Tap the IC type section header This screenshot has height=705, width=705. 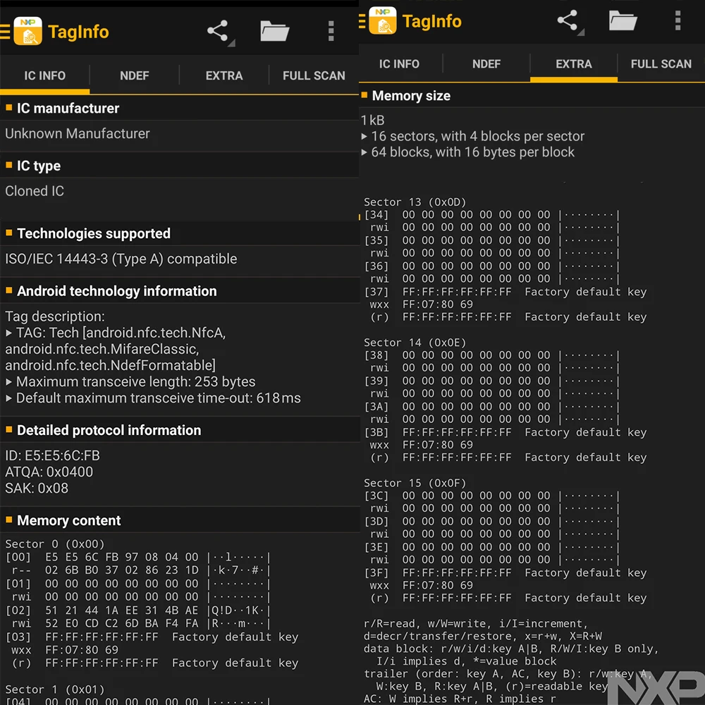pyautogui.click(x=179, y=166)
